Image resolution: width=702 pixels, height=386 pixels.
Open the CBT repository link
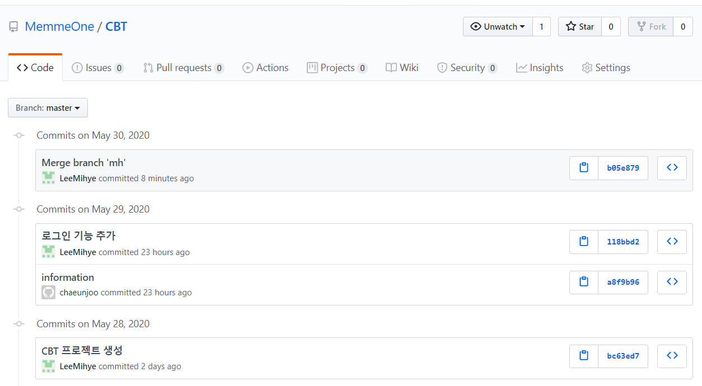(116, 26)
